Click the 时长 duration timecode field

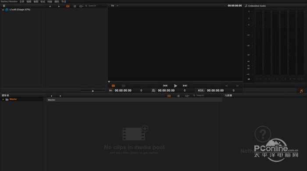215,91
